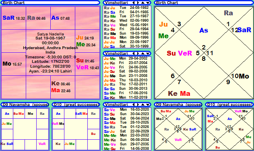Click left arrow in Vimshottari panel listing Ju-Me
Screen dimensions: 254x151
tap(134, 54)
